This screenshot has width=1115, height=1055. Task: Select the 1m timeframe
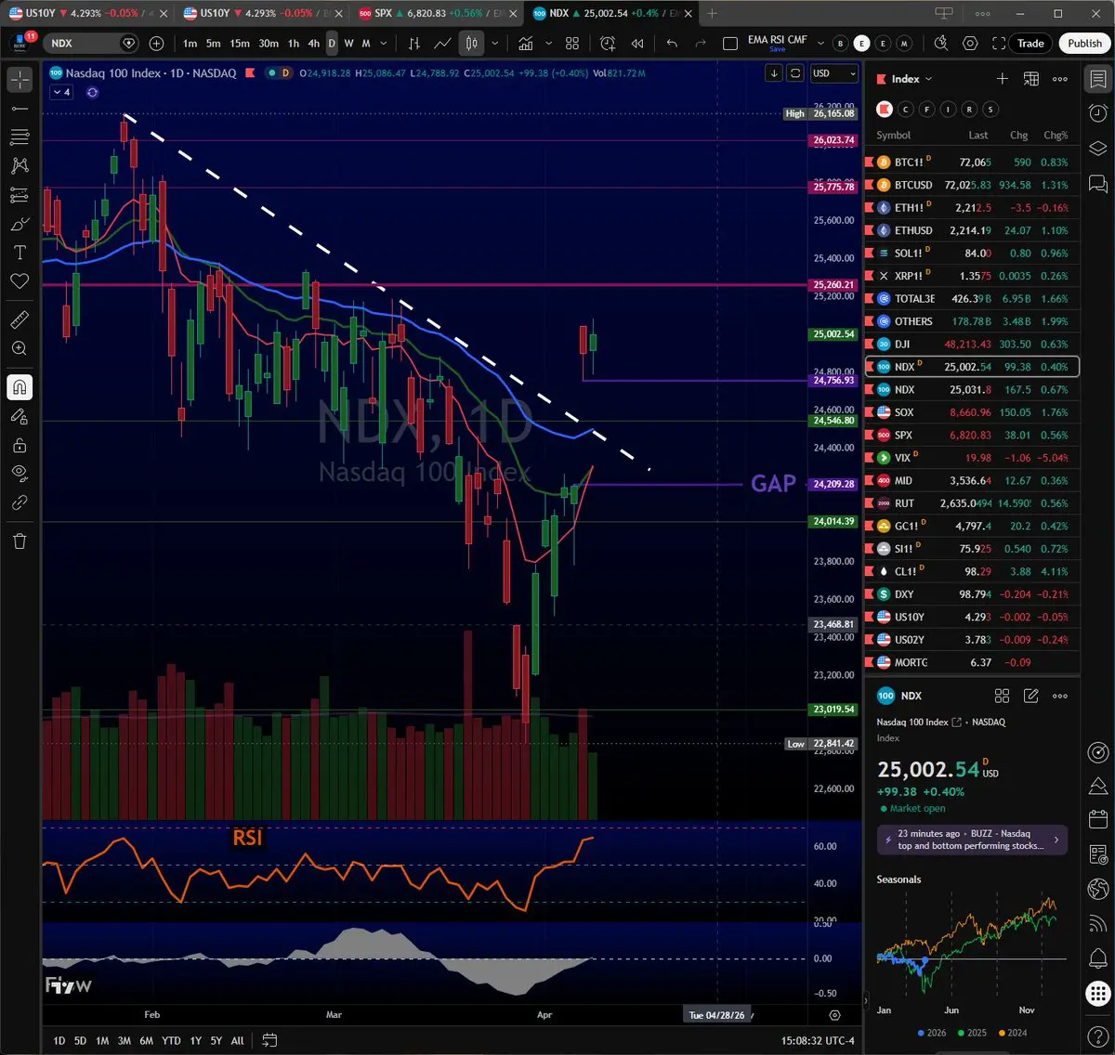click(190, 44)
